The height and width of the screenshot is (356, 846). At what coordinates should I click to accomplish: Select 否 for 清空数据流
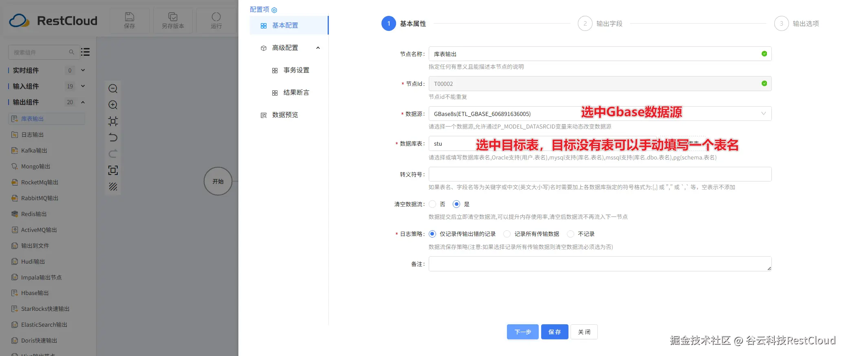point(432,204)
